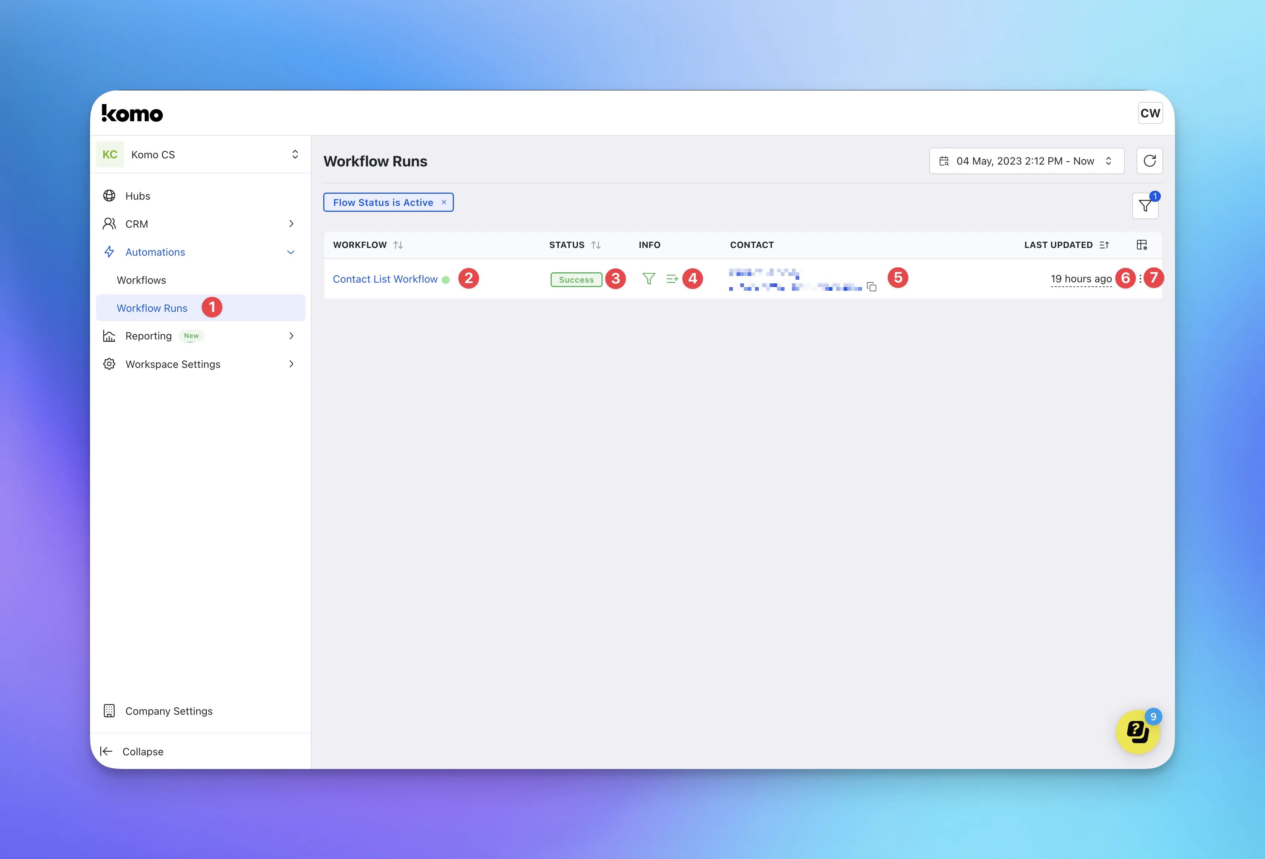
Task: Expand the CRM section chevron
Action: coord(291,224)
